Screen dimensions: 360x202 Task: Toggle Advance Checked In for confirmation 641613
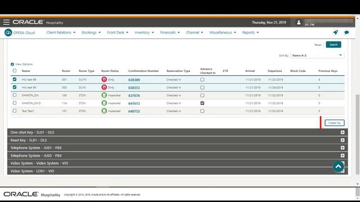[202, 103]
